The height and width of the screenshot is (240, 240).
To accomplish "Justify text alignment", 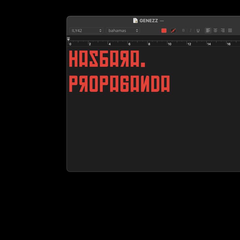I will point(230,31).
